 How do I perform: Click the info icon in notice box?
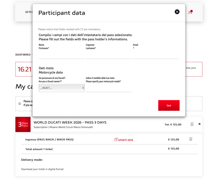point(20,103)
